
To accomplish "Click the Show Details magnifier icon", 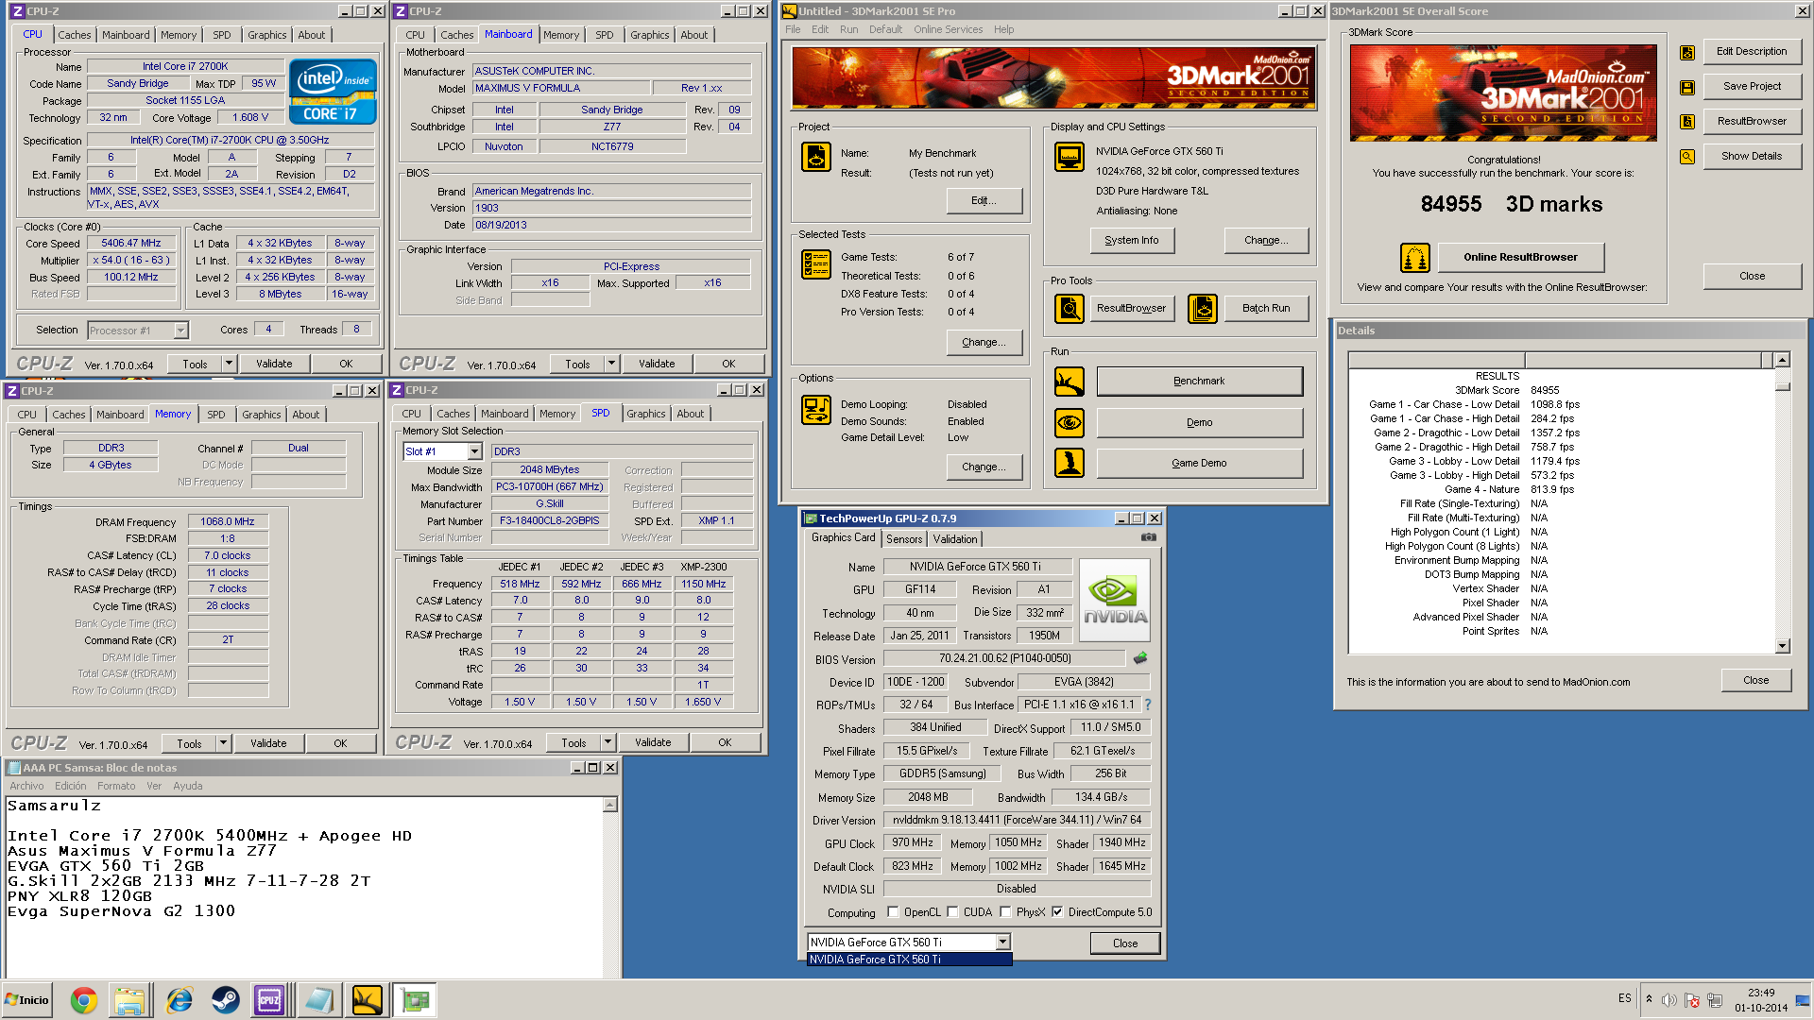I will tap(1686, 157).
